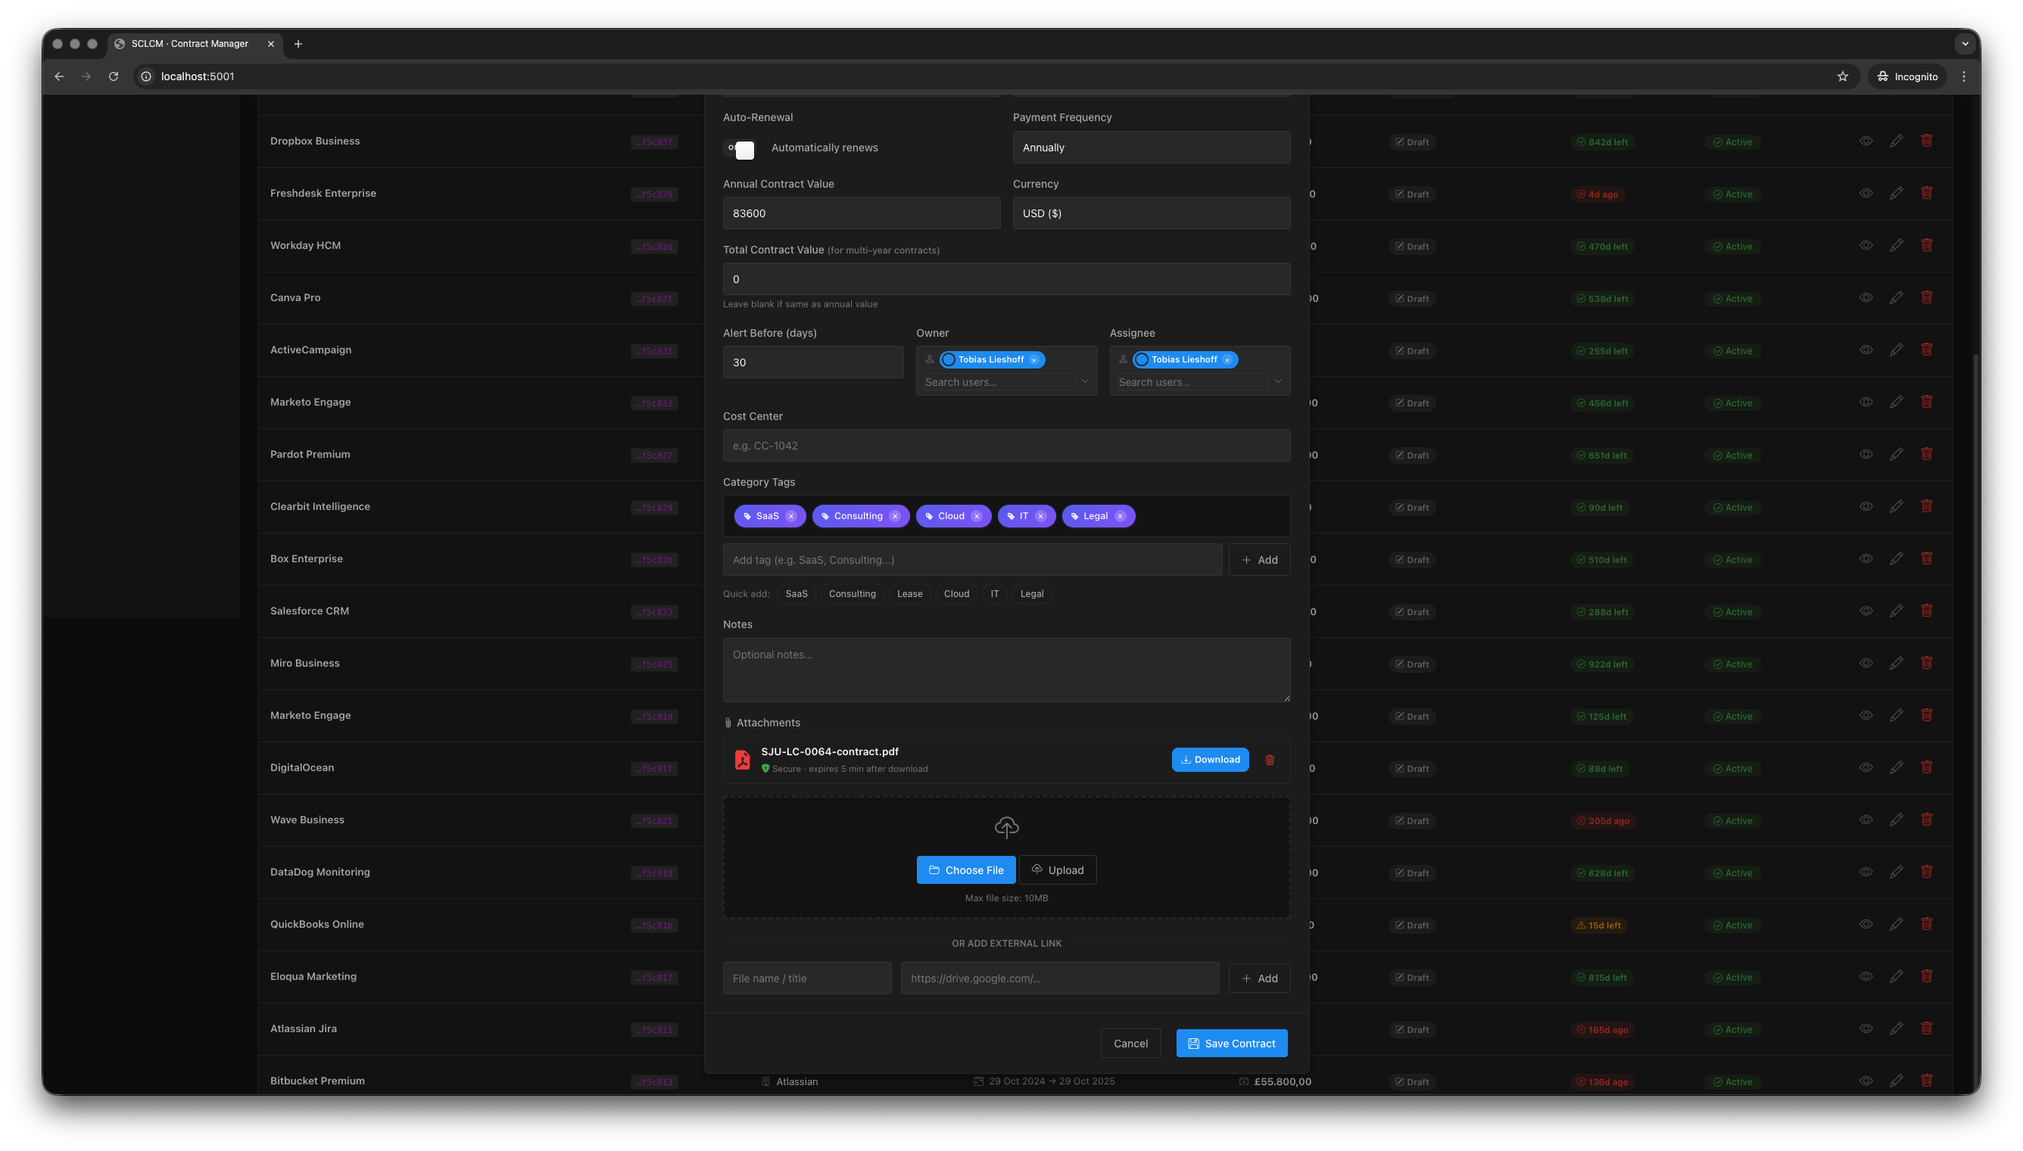Open the Payment Frequency dropdown
The image size is (2023, 1151).
point(1150,147)
